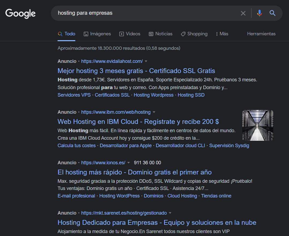Open the Noticias tab
The image size is (289, 236).
pos(160,34)
